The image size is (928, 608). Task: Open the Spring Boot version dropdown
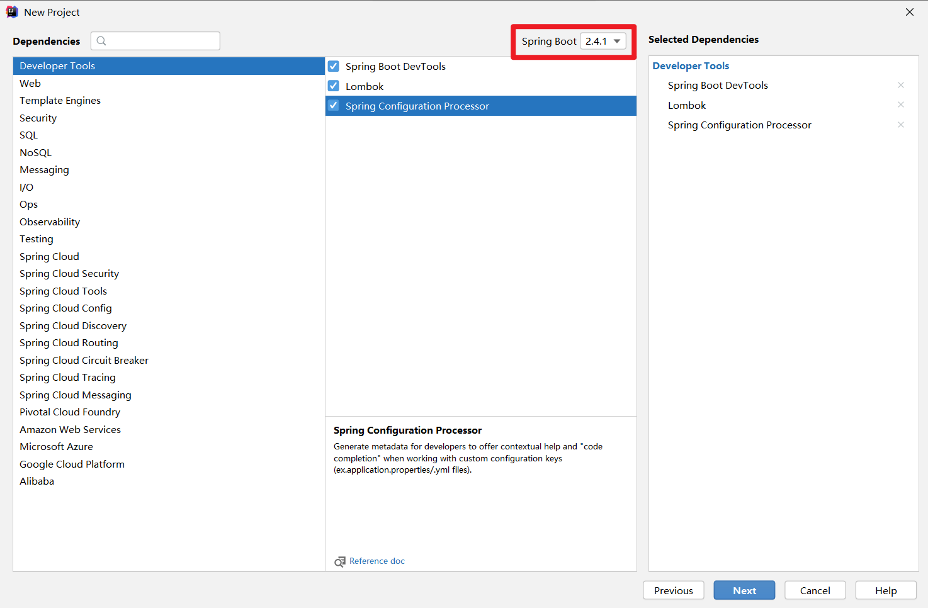(x=603, y=41)
